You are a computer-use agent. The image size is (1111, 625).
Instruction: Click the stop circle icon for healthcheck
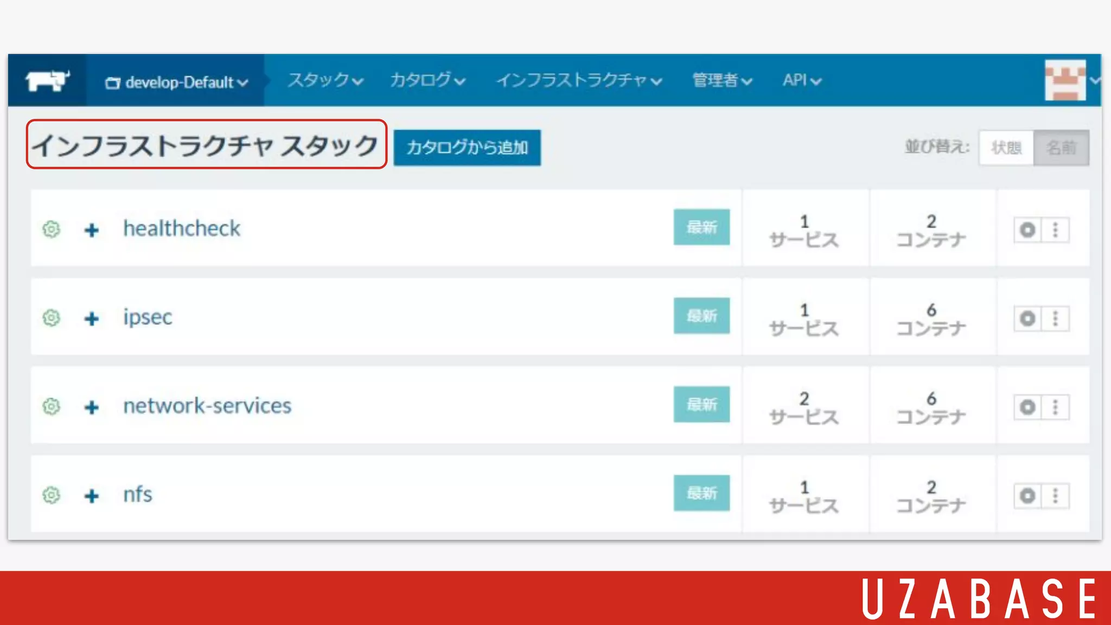1027,230
